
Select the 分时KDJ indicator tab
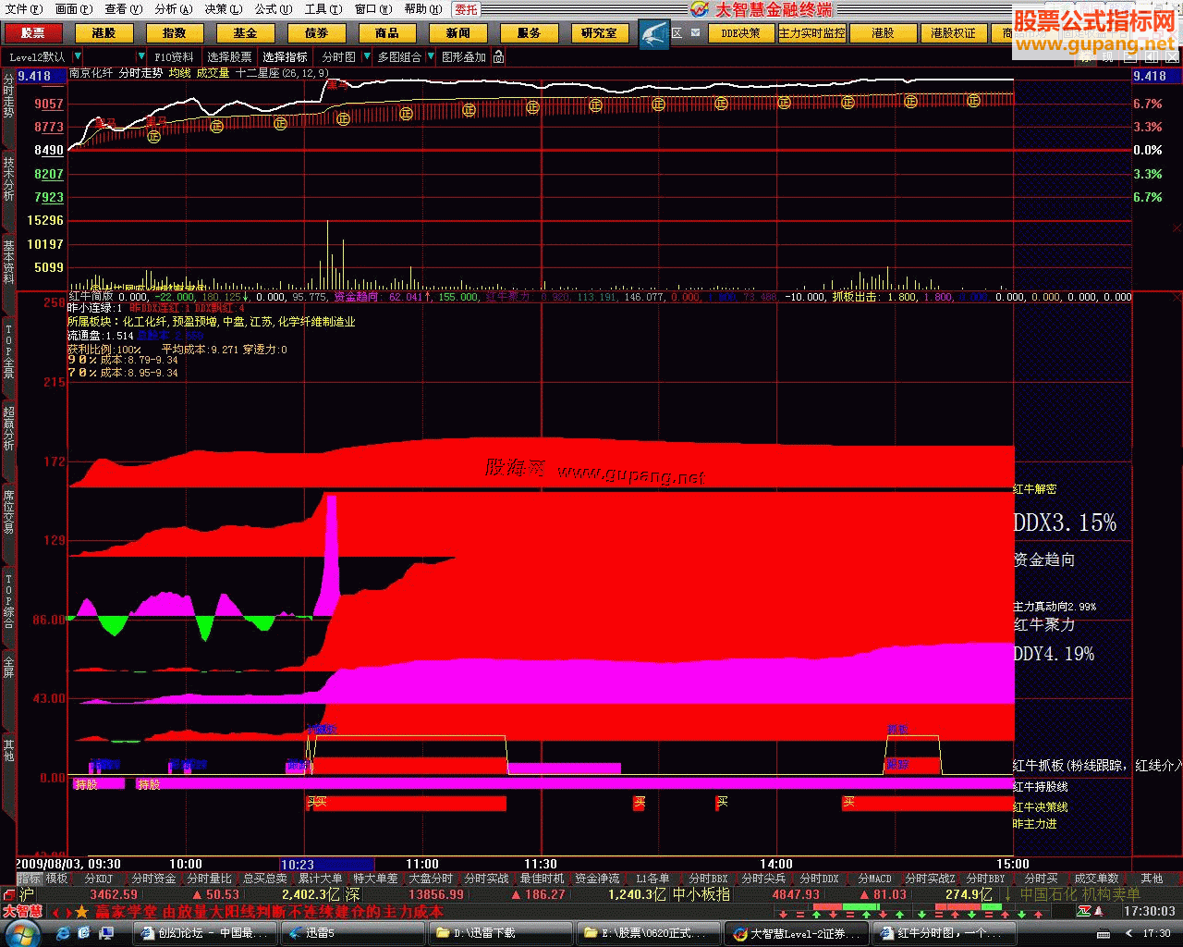(x=97, y=879)
